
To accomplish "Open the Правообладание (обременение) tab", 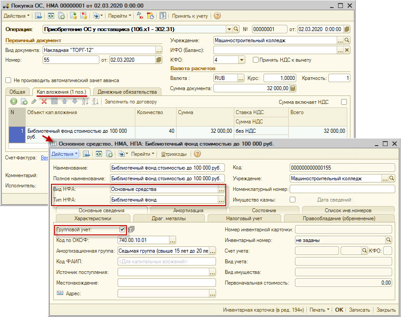I will tap(339, 218).
